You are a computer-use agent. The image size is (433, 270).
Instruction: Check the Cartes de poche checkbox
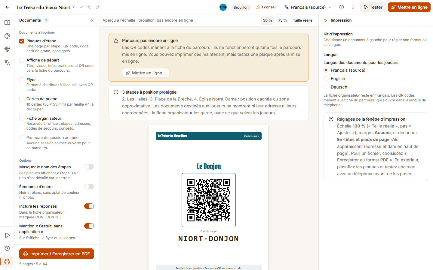point(22,99)
